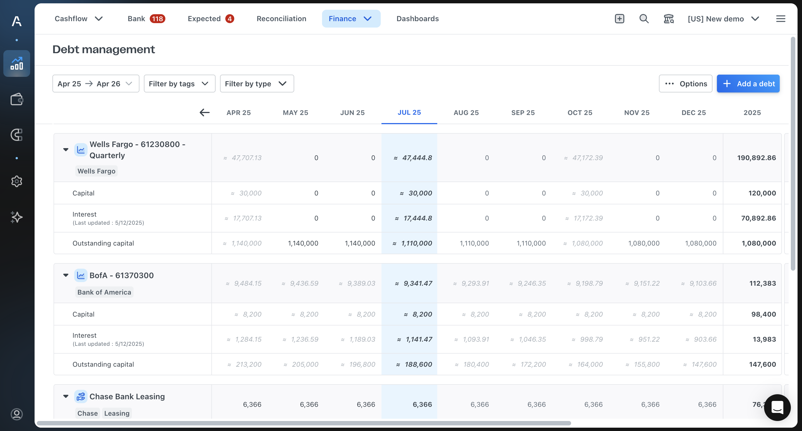Click the Add a debt button
802x431 pixels.
tap(748, 84)
